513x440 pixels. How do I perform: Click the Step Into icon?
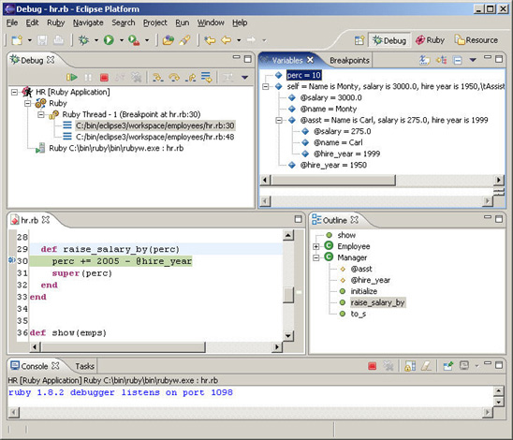coord(158,78)
